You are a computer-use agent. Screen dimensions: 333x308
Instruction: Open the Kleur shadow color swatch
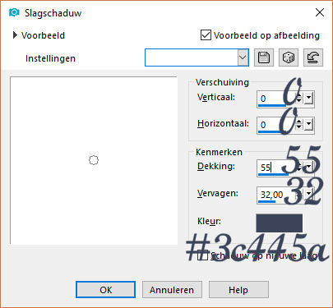280,223
